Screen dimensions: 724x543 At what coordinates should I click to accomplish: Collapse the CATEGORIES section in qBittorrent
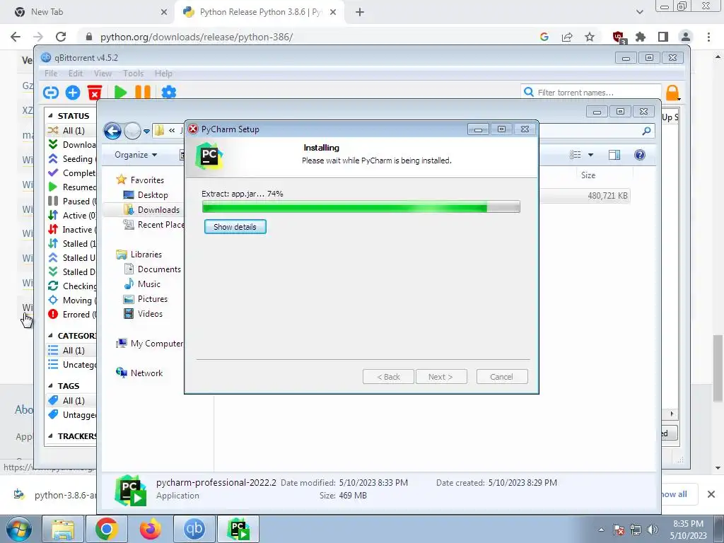pos(50,336)
